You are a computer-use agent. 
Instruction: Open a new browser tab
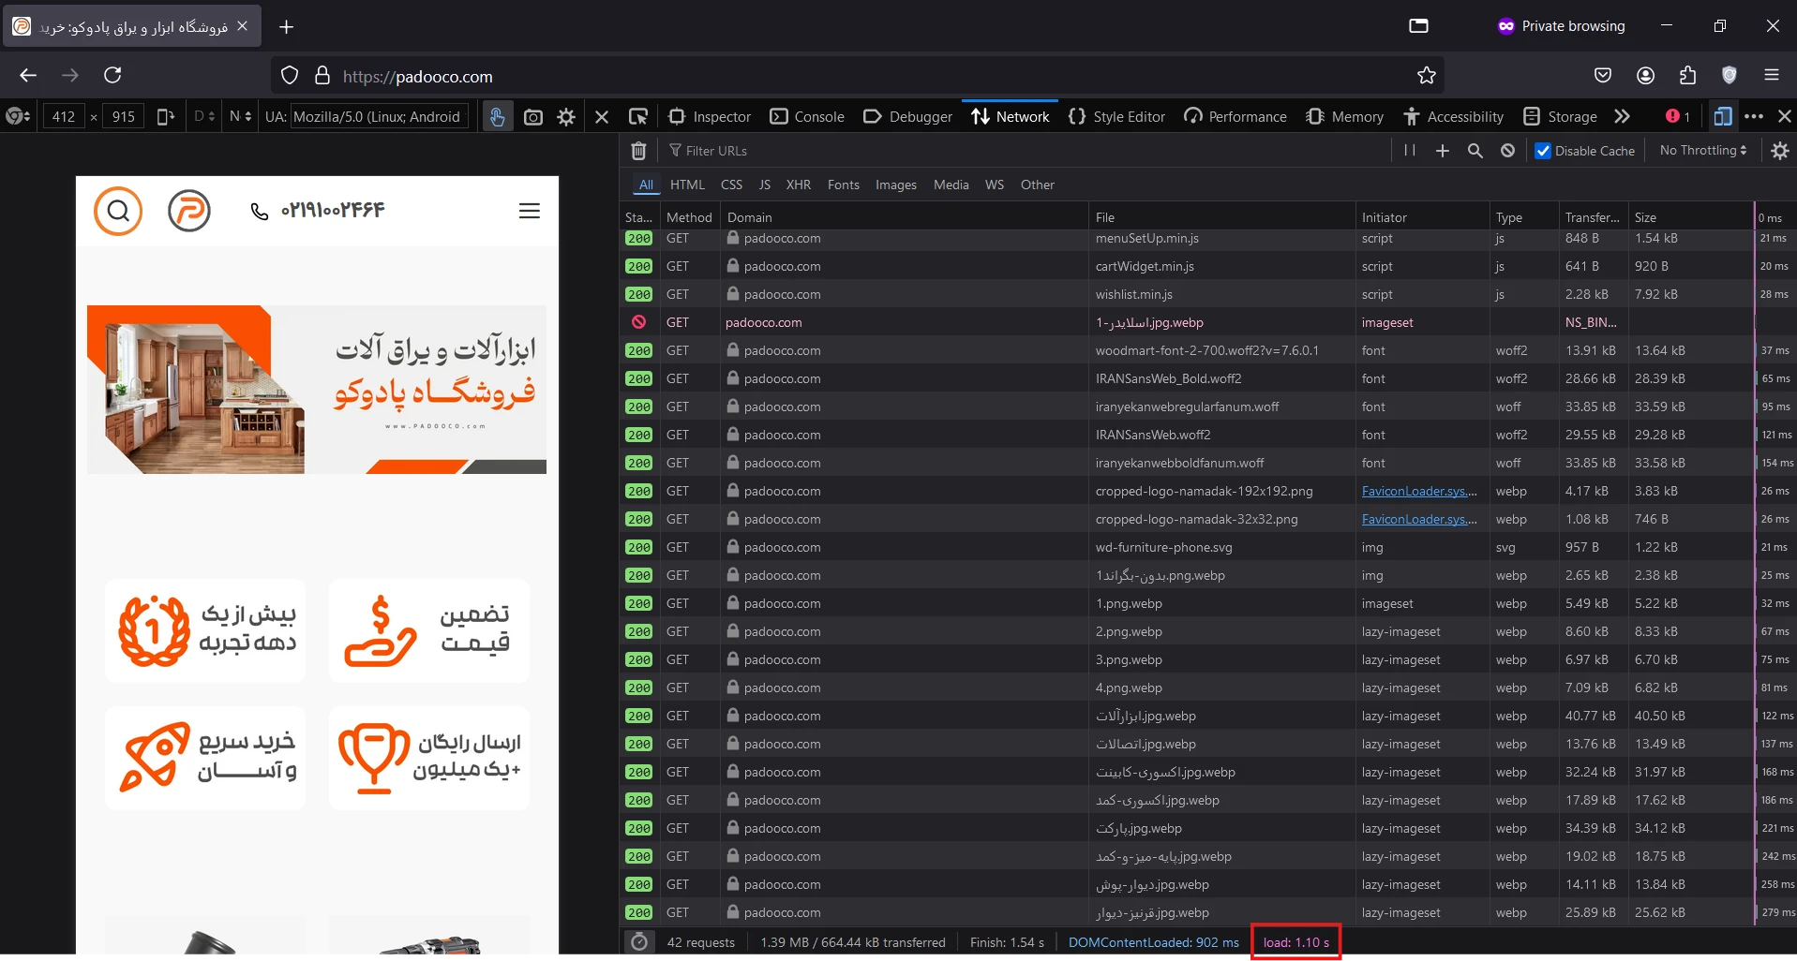(287, 27)
